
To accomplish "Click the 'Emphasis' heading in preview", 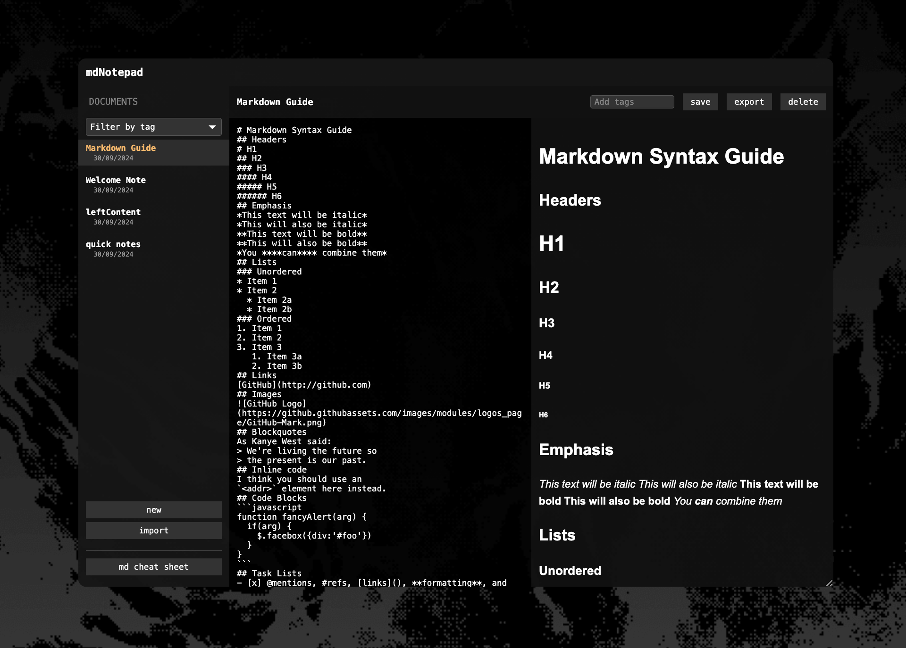I will tap(576, 450).
